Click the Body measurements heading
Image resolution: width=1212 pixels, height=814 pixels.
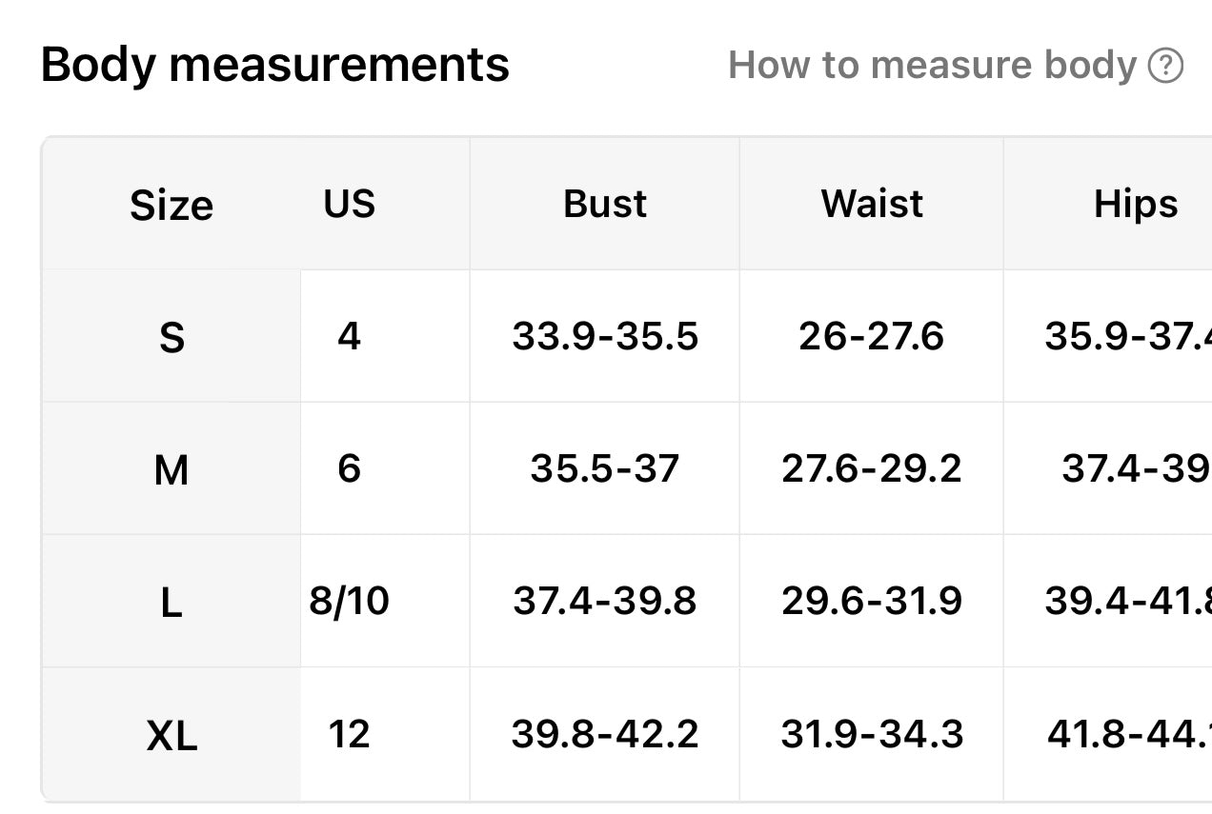[x=275, y=66]
